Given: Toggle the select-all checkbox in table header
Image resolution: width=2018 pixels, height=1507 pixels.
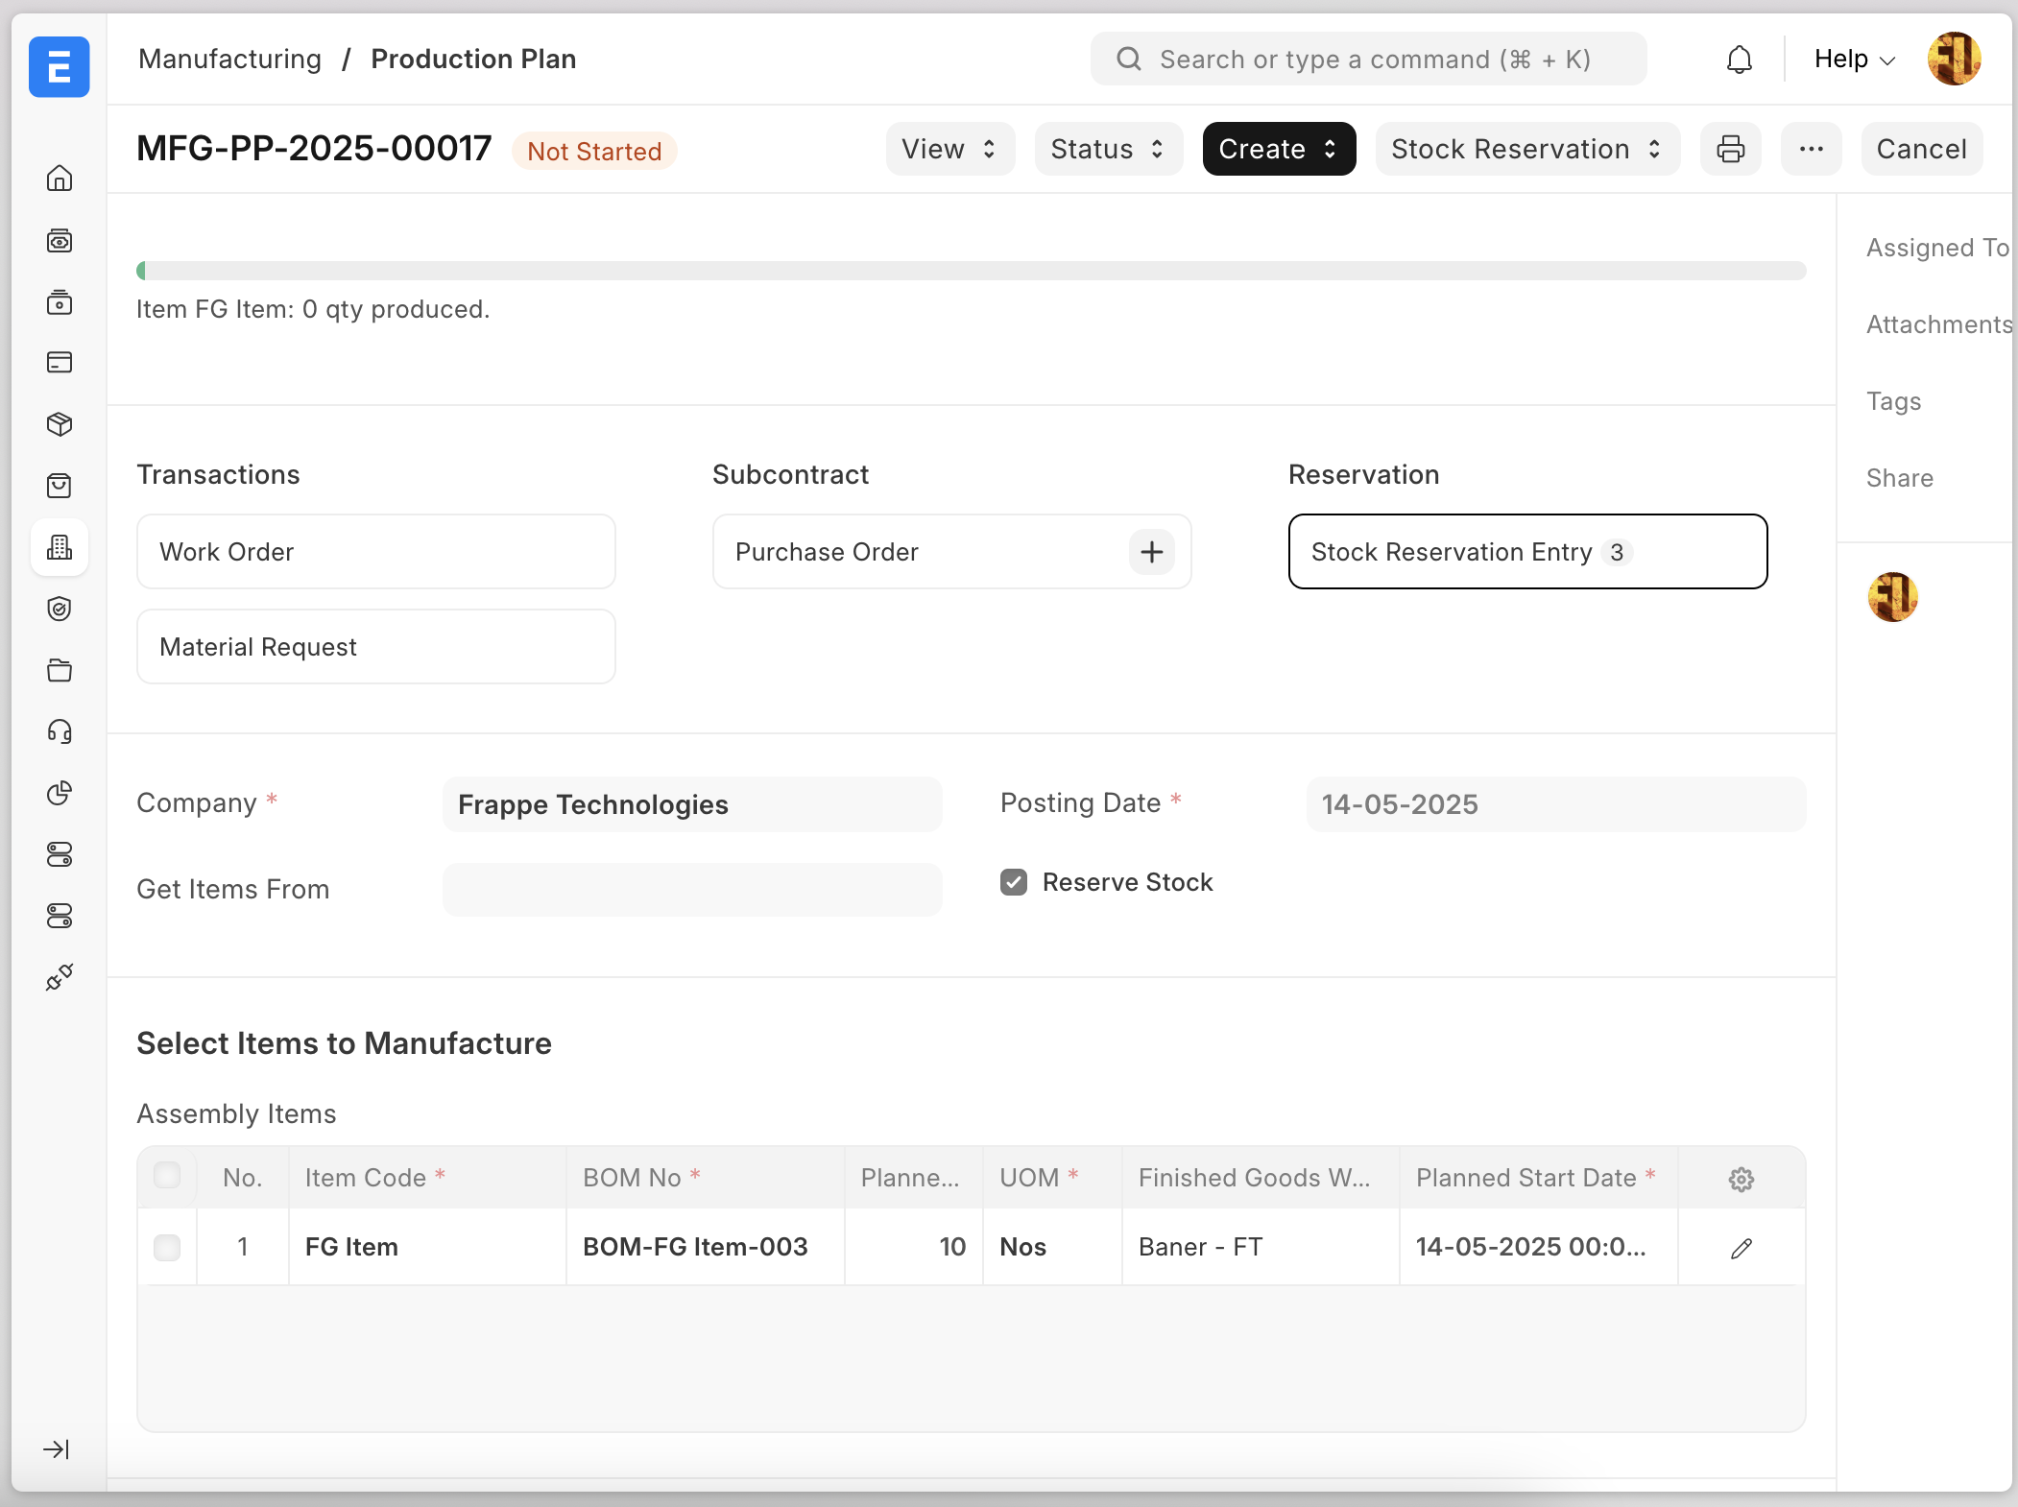Looking at the screenshot, I should tap(167, 1176).
